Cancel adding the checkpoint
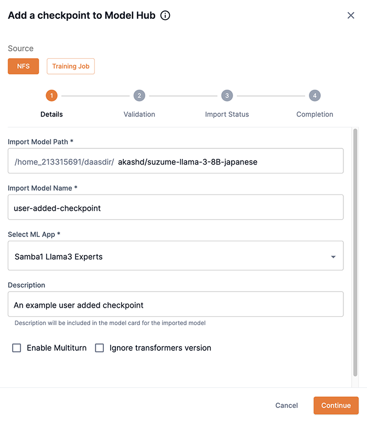 pos(286,405)
